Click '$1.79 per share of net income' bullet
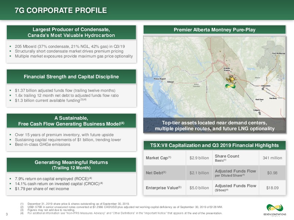Screen dimensions: 294x220 [x=42, y=189]
